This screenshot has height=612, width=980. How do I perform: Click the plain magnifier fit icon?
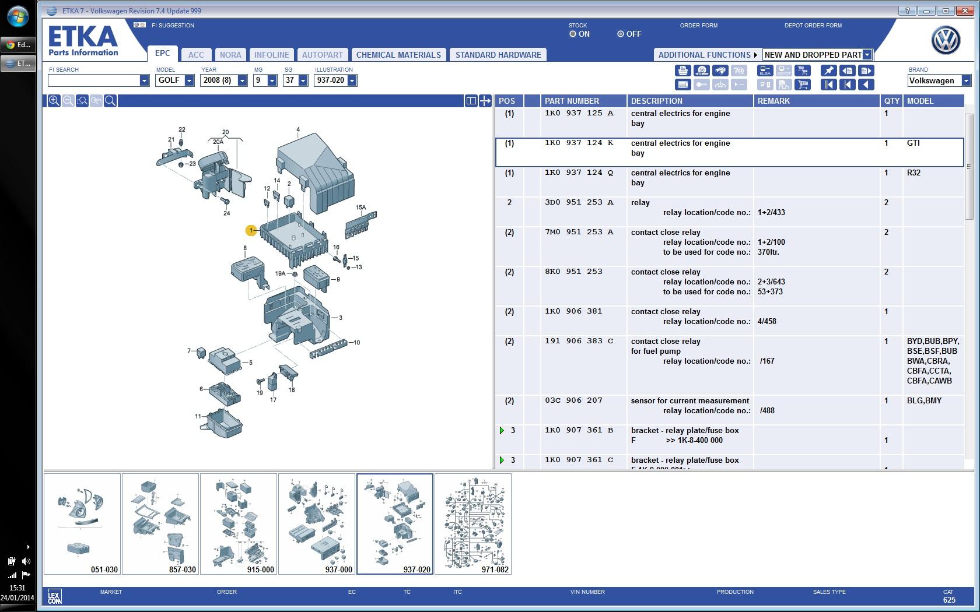(x=110, y=101)
